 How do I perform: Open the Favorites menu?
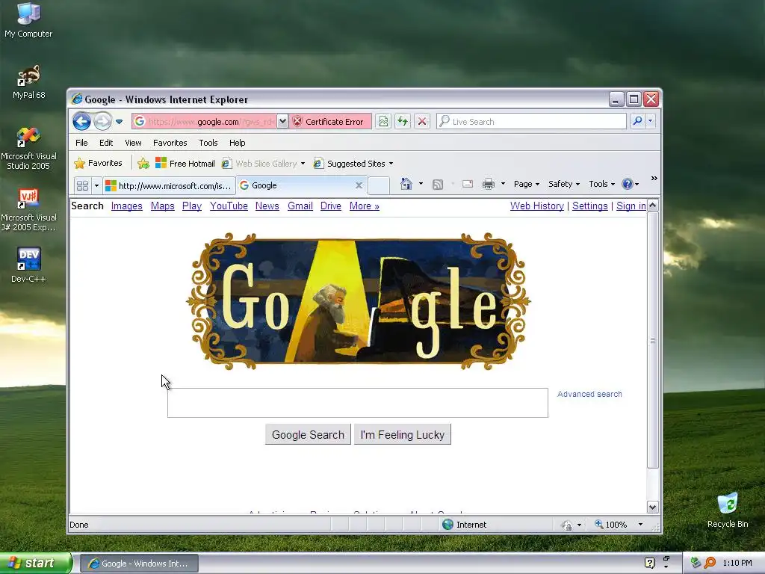click(x=170, y=143)
